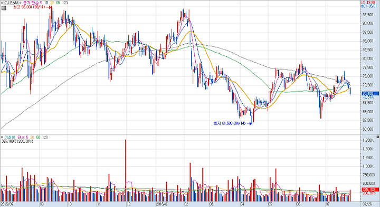Viewport: 380px width, 207px height.
Task: Click the 1,750K volume axis label
Action: [368, 140]
